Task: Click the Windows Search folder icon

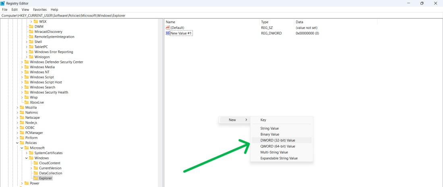Action: pyautogui.click(x=27, y=87)
